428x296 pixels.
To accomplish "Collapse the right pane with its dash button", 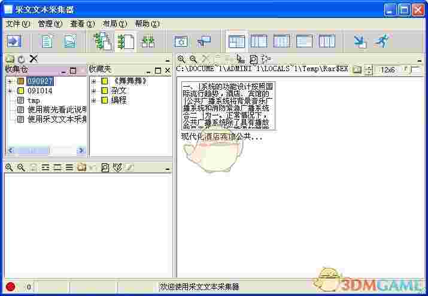I will [x=420, y=60].
